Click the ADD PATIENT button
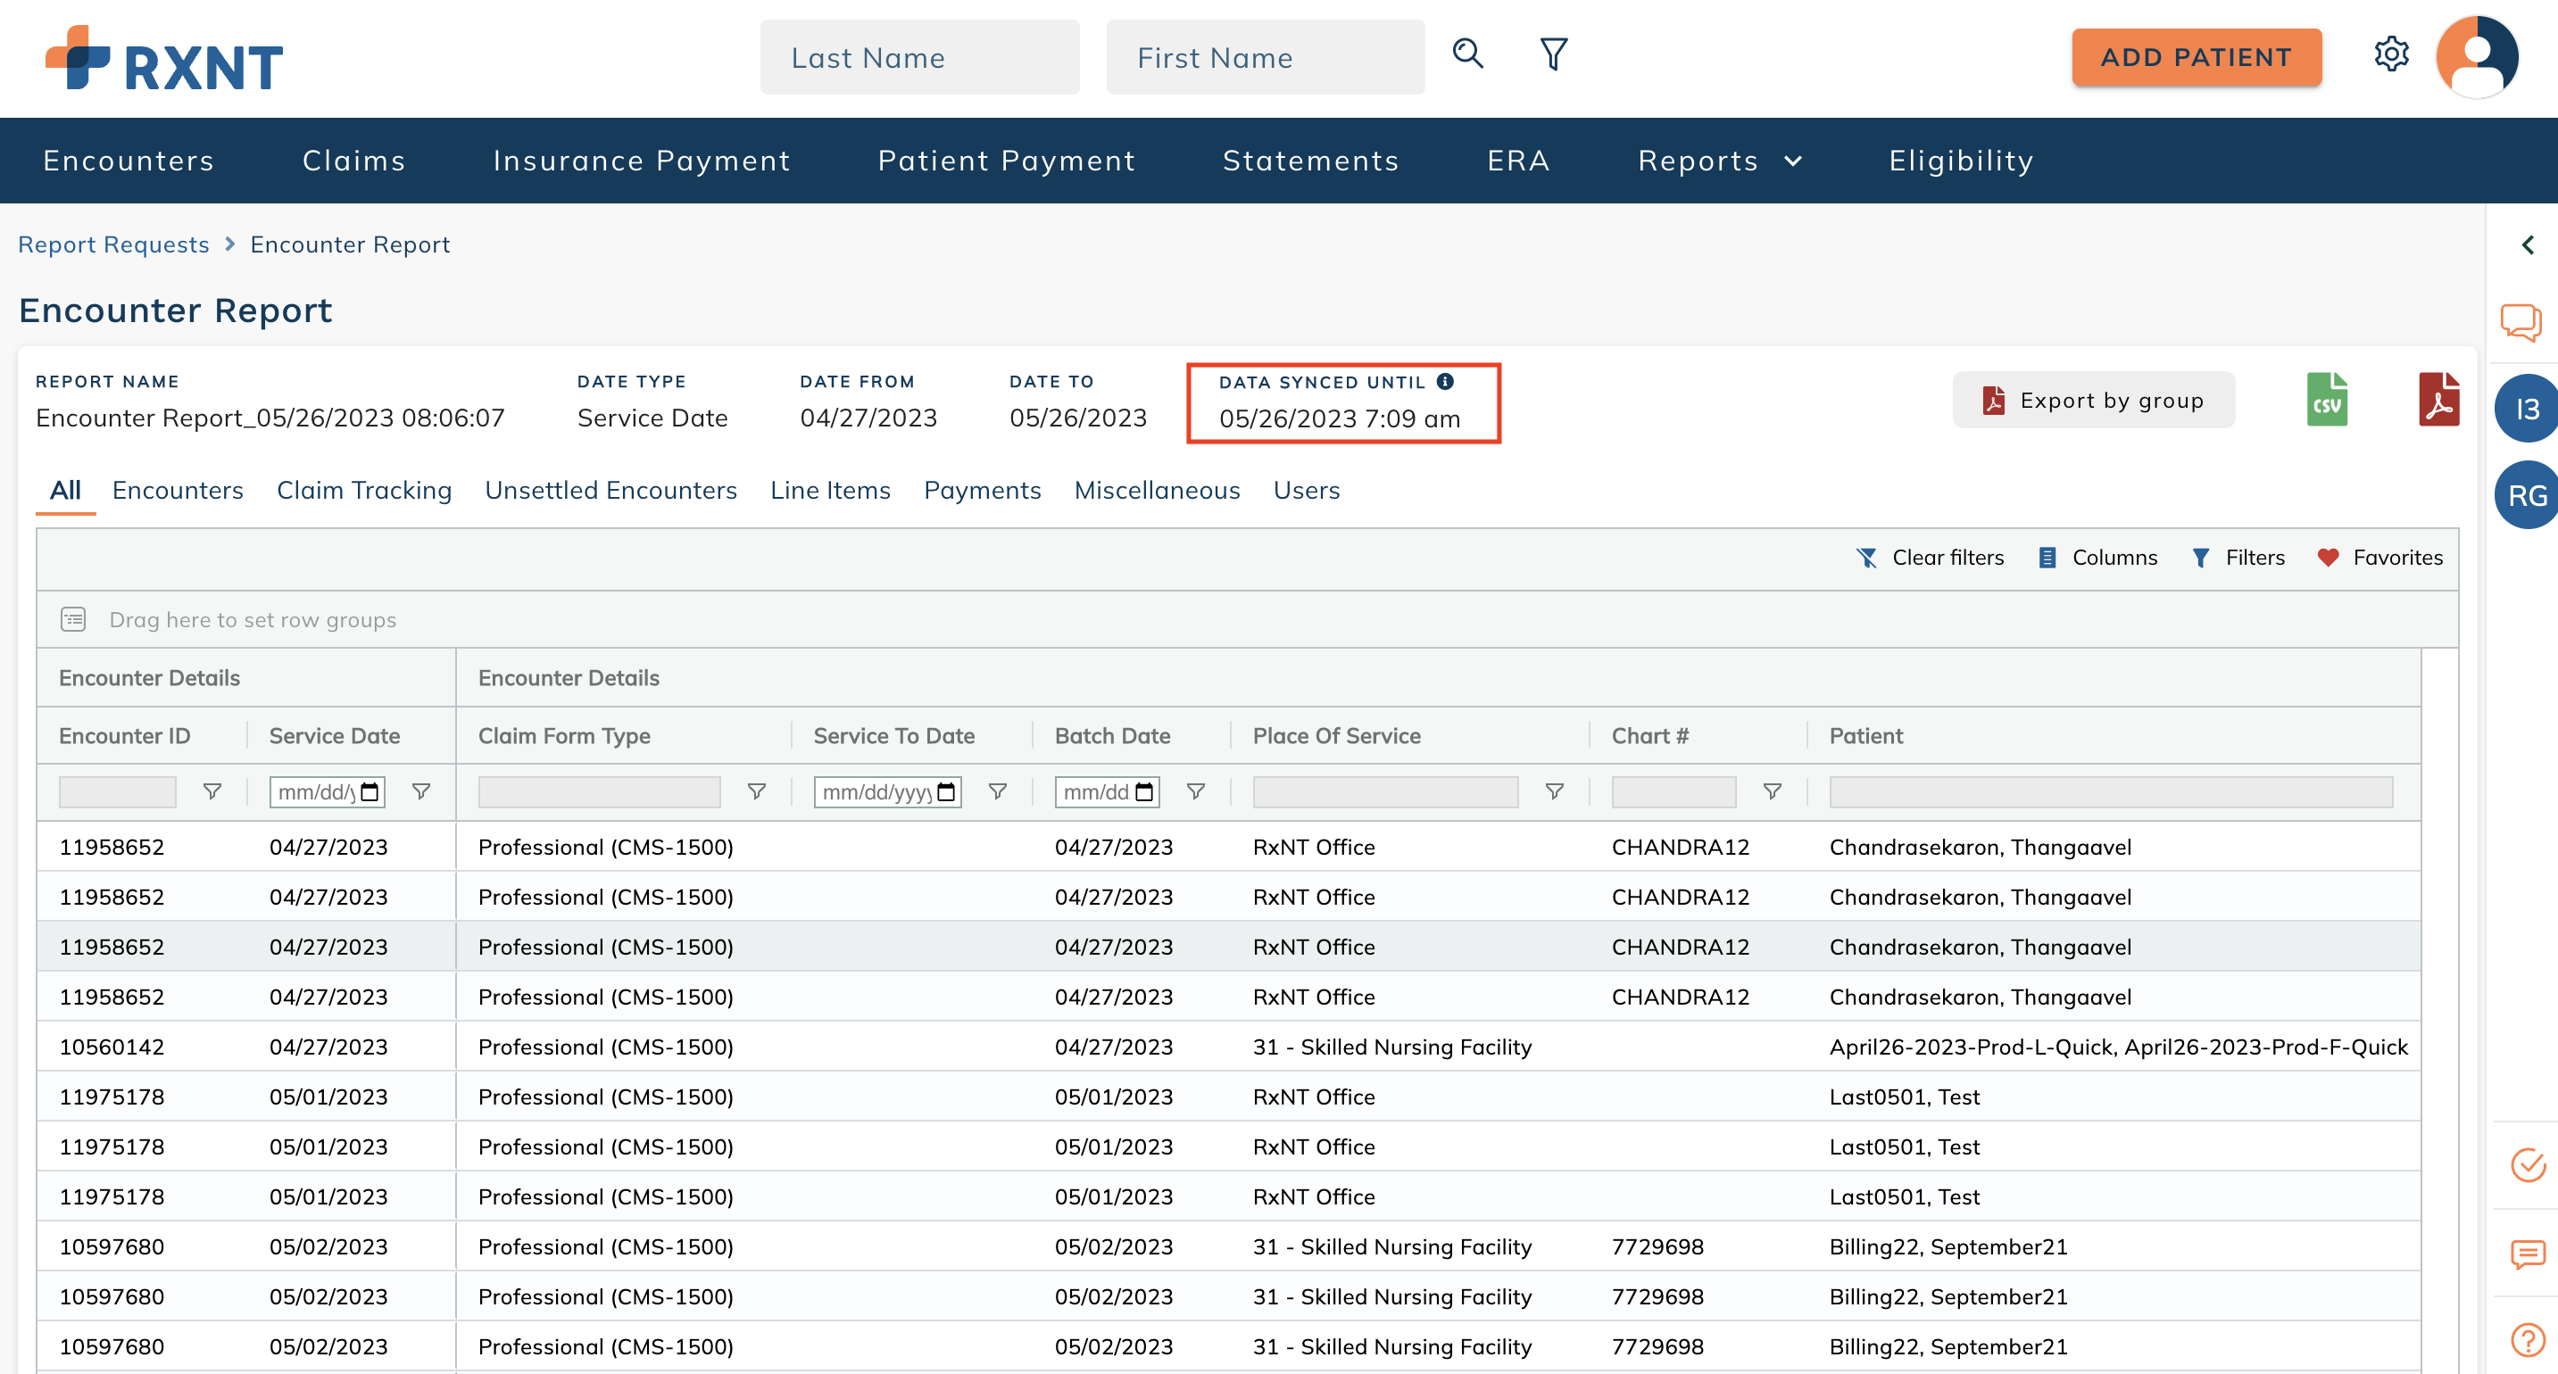The width and height of the screenshot is (2558, 1374). [x=2197, y=56]
